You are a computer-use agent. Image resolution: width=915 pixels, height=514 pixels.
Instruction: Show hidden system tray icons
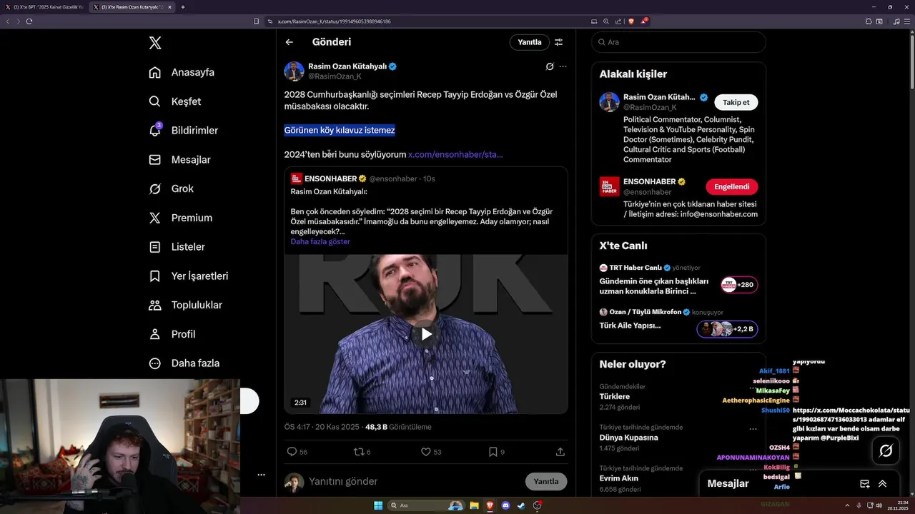(847, 505)
